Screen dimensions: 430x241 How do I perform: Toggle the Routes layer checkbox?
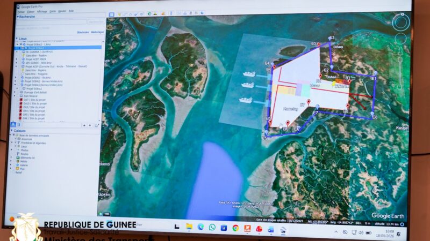16,154
